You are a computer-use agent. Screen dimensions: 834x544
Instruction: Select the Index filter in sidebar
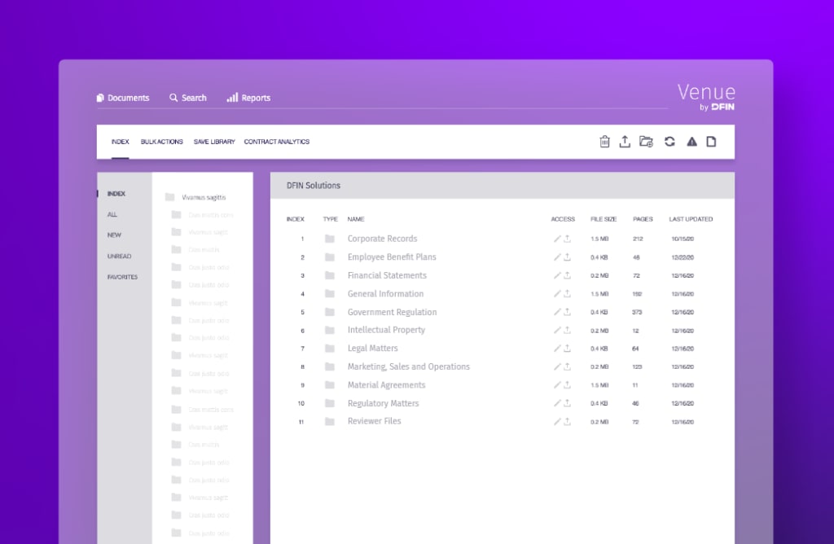coord(116,194)
